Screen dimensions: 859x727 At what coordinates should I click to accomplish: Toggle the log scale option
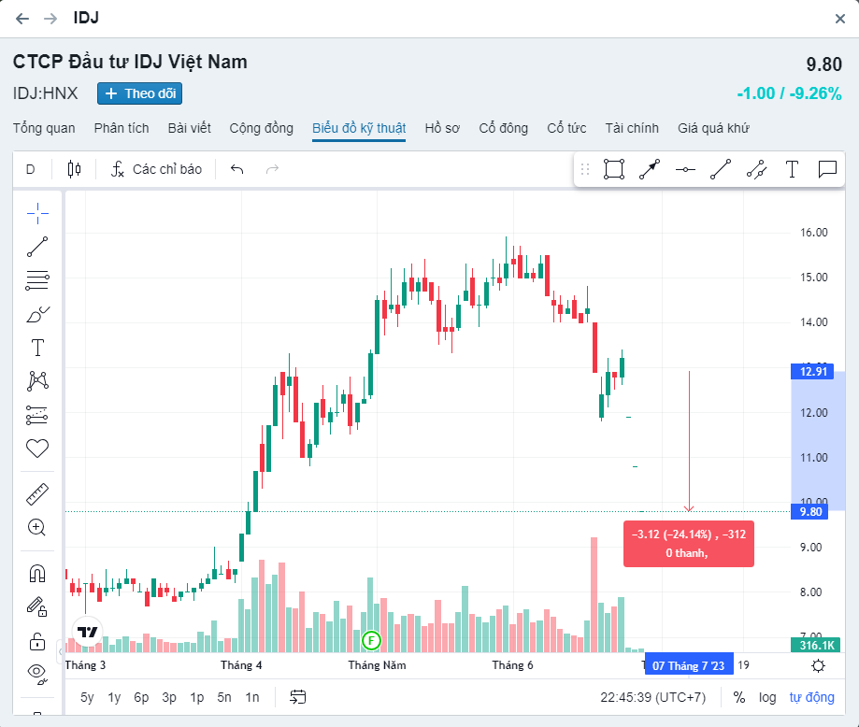pos(767,697)
